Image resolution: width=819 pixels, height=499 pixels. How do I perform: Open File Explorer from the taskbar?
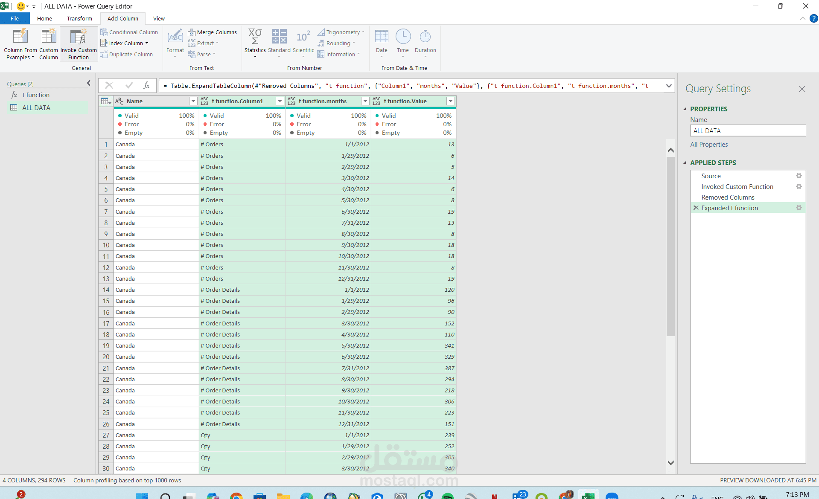(x=283, y=496)
